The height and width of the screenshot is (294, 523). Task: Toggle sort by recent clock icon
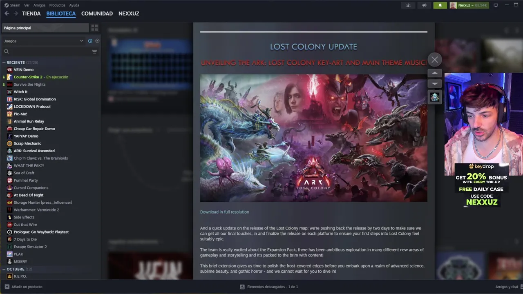pyautogui.click(x=90, y=41)
